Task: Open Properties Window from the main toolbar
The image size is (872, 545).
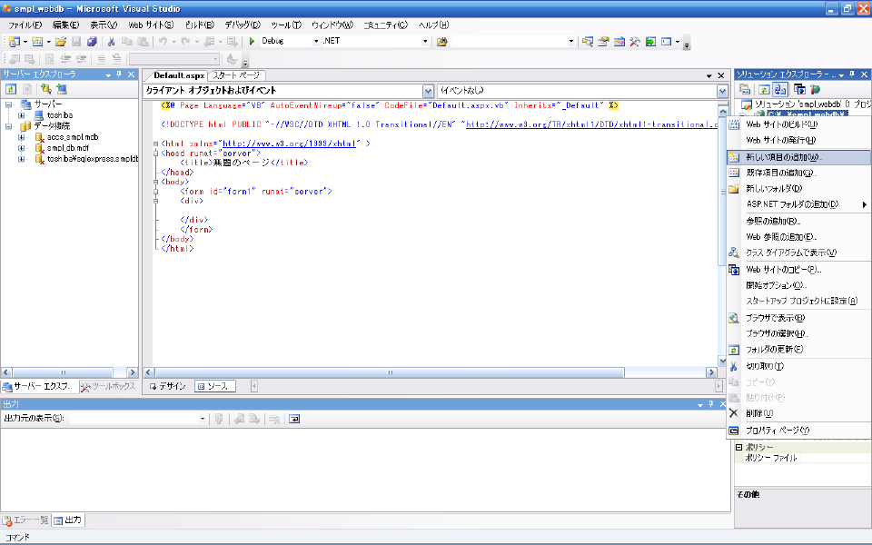Action: coord(603,42)
